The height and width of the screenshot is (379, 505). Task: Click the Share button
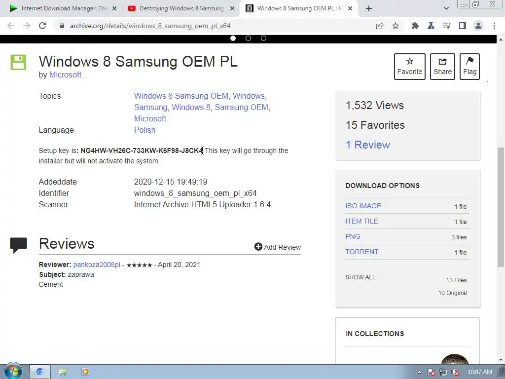(x=442, y=67)
